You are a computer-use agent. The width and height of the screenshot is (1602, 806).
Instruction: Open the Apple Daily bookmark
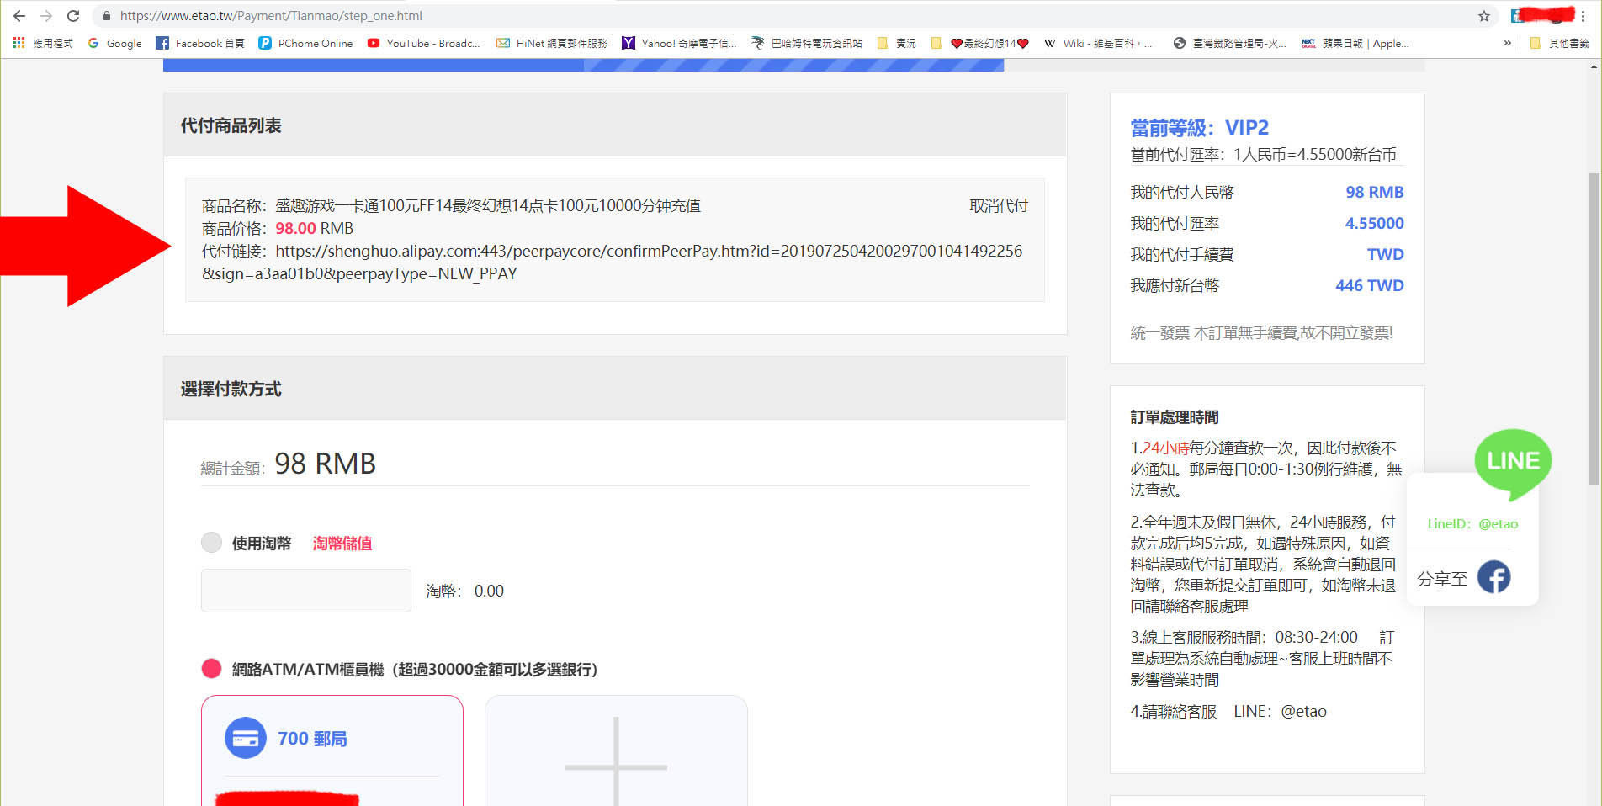(1355, 43)
